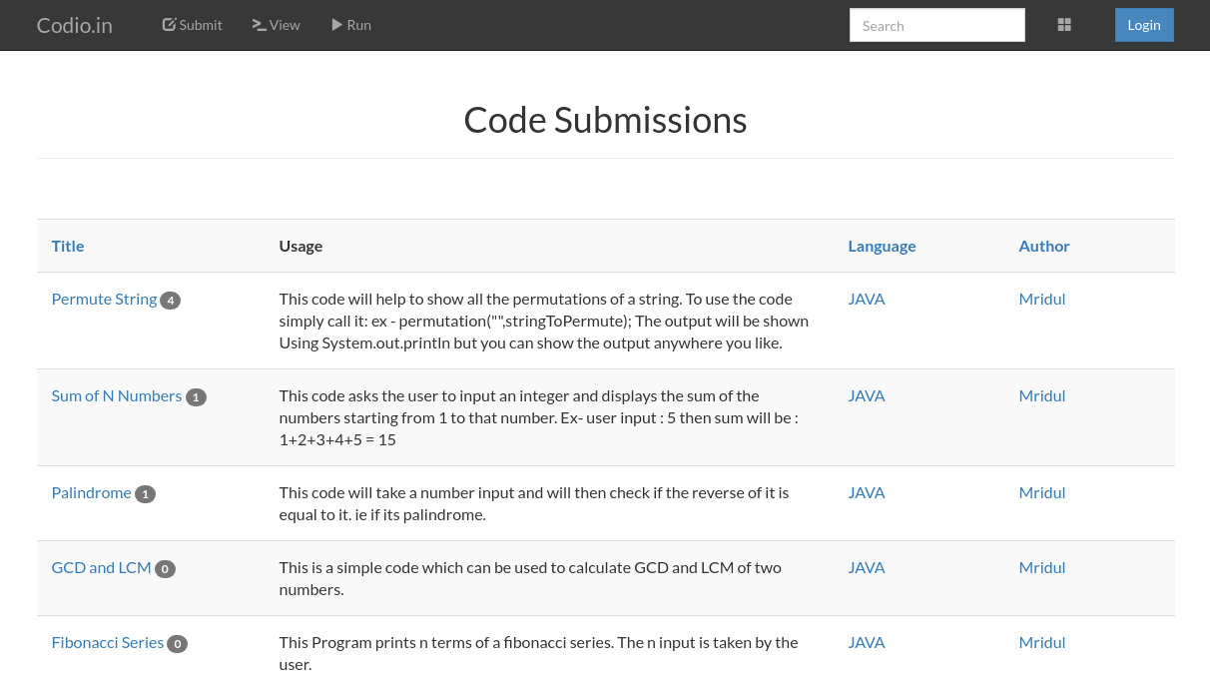Click the badge 0 beside Fibonacci Series

coord(178,644)
